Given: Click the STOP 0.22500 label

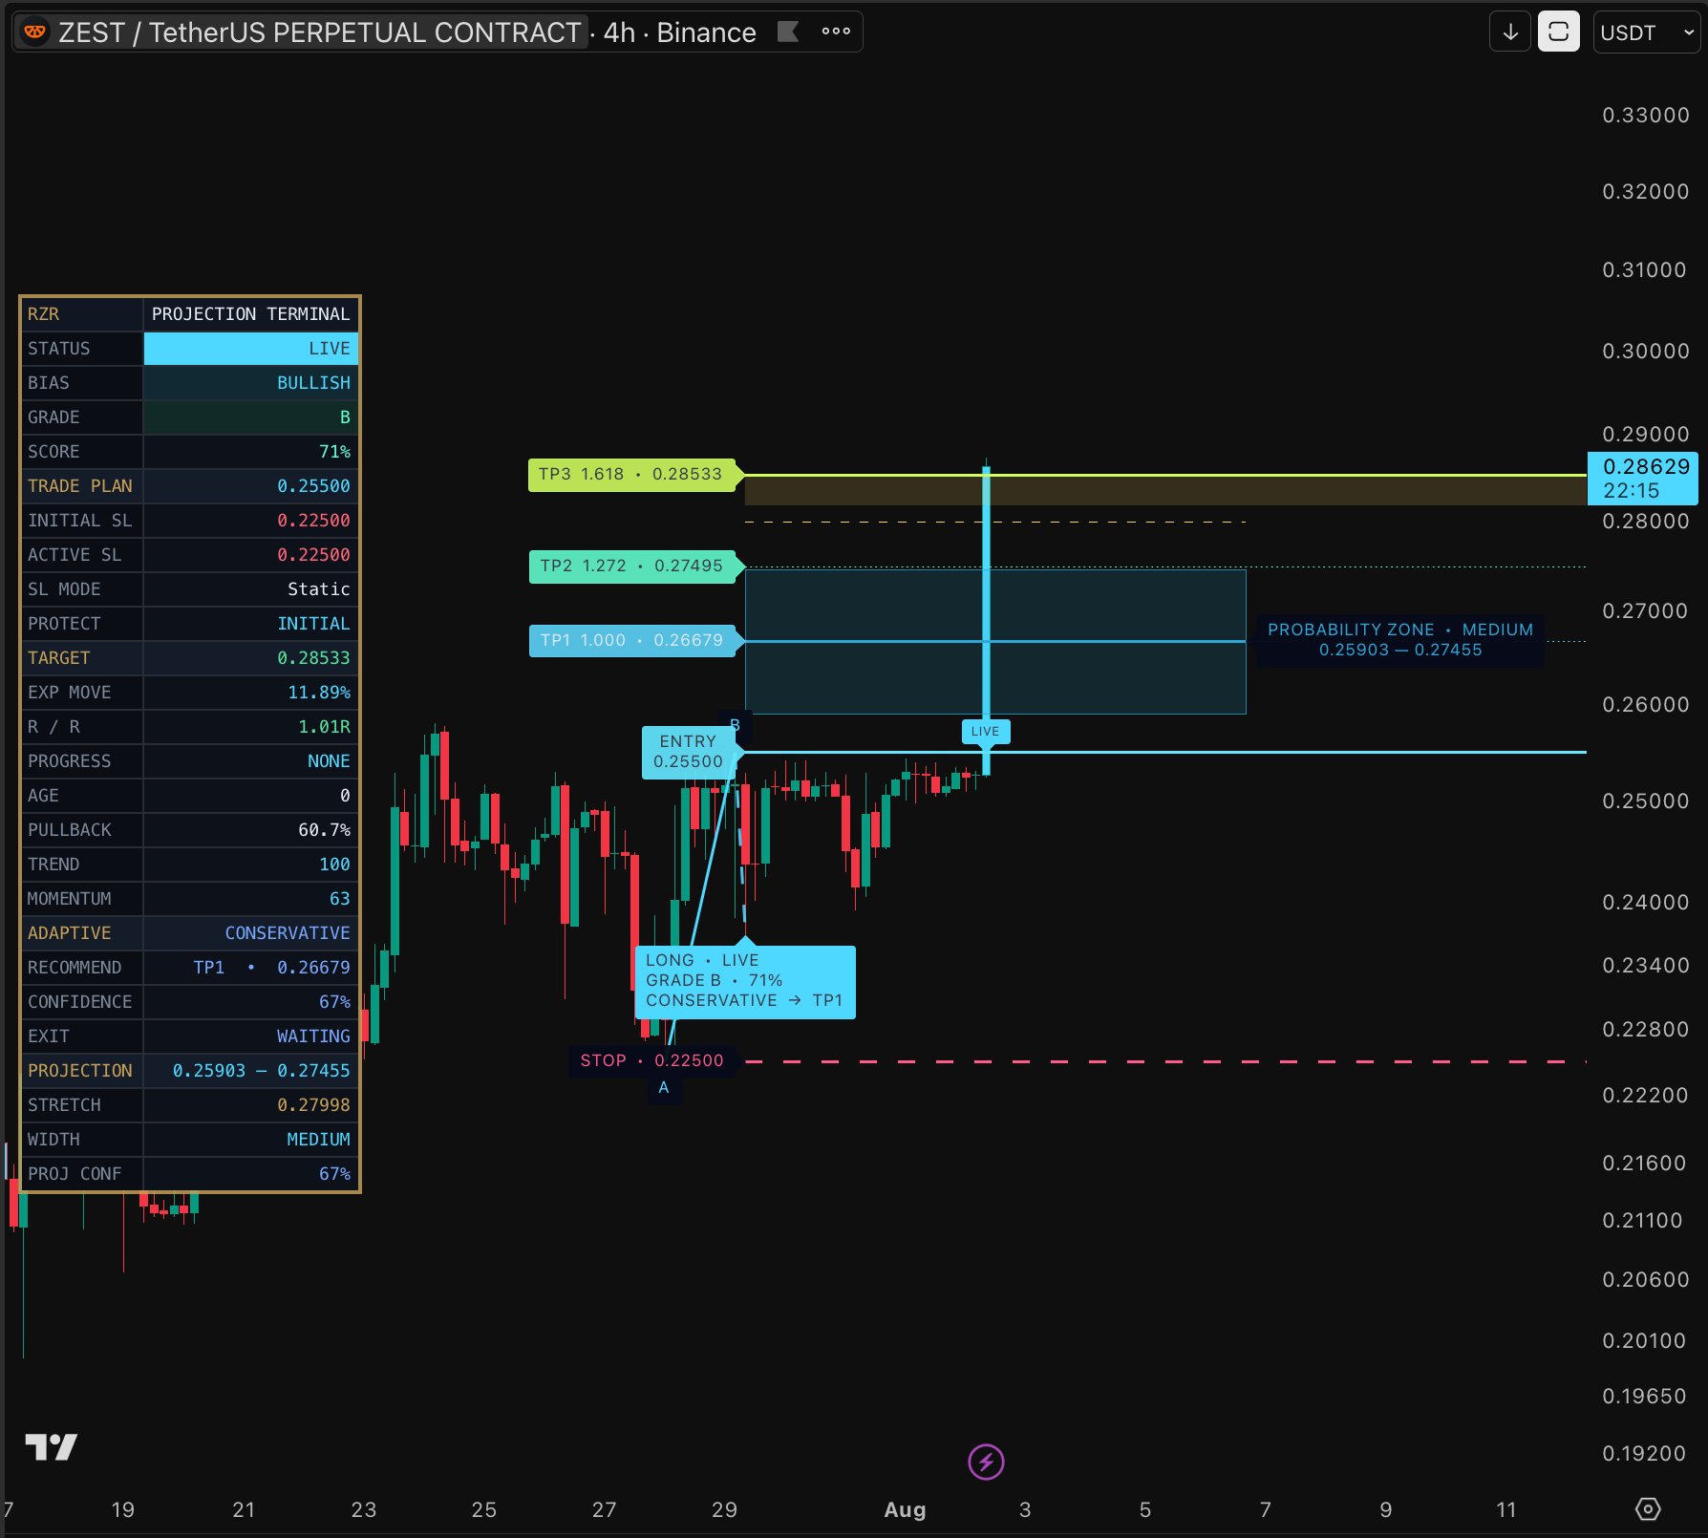Looking at the screenshot, I should (x=652, y=1061).
